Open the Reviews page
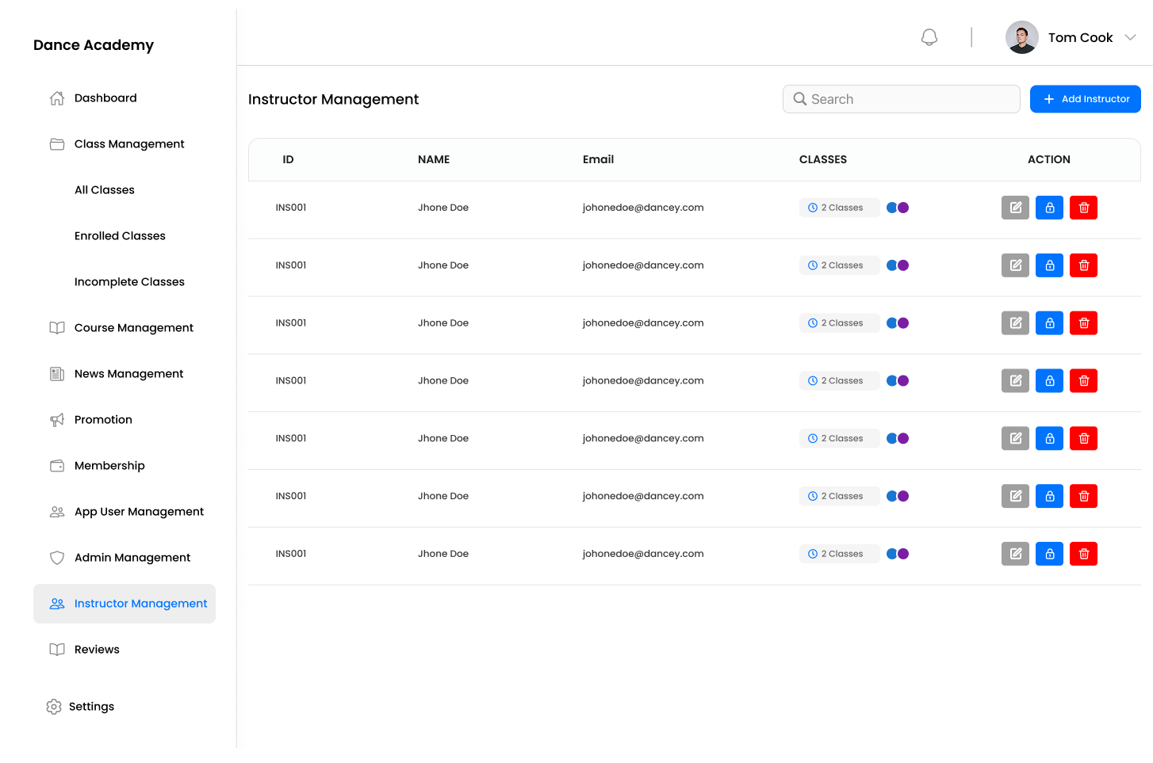 tap(97, 649)
